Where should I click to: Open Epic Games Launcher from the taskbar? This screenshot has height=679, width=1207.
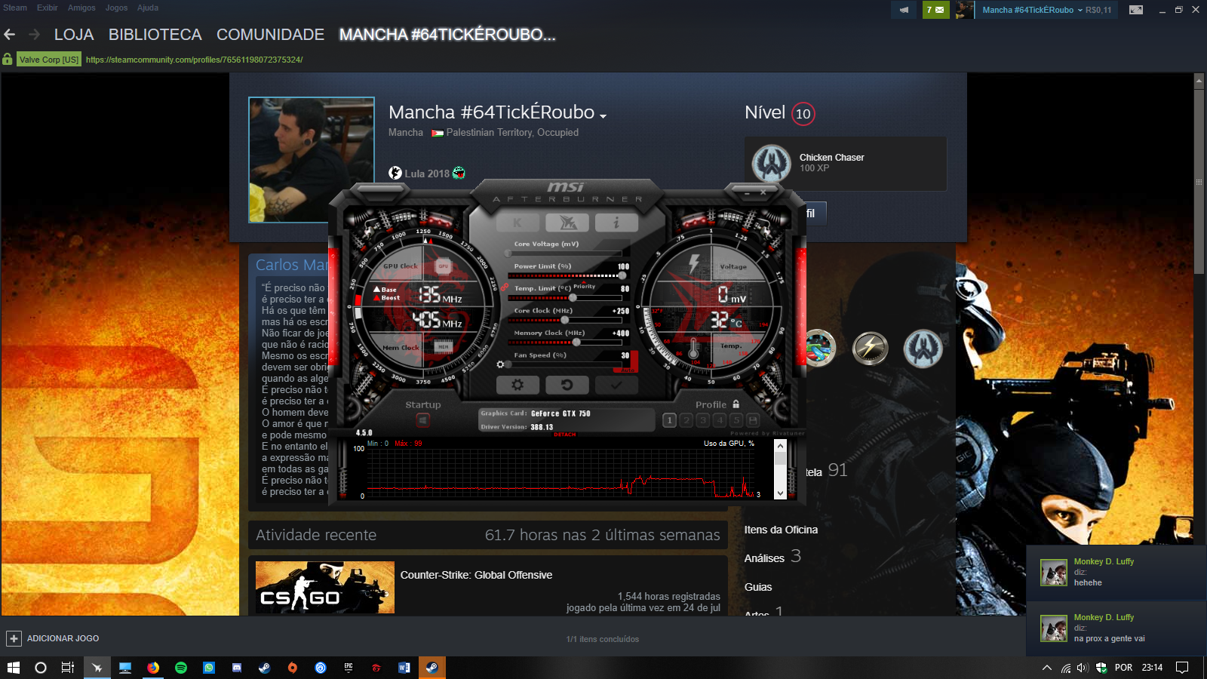[349, 668]
